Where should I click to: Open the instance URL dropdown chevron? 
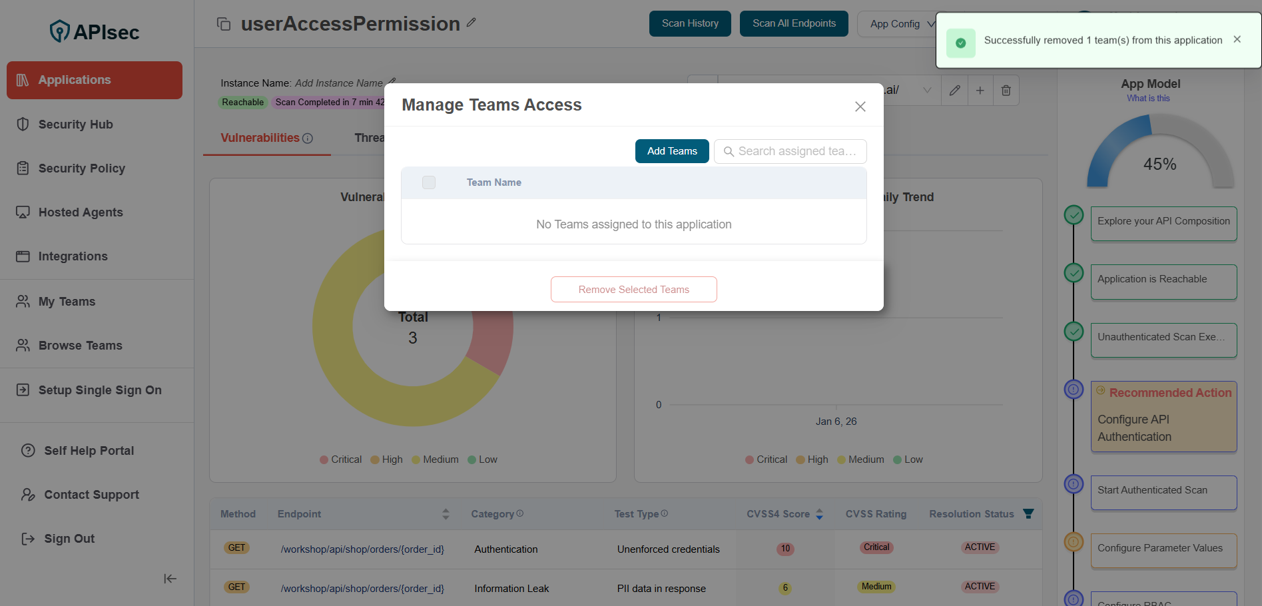click(x=926, y=91)
